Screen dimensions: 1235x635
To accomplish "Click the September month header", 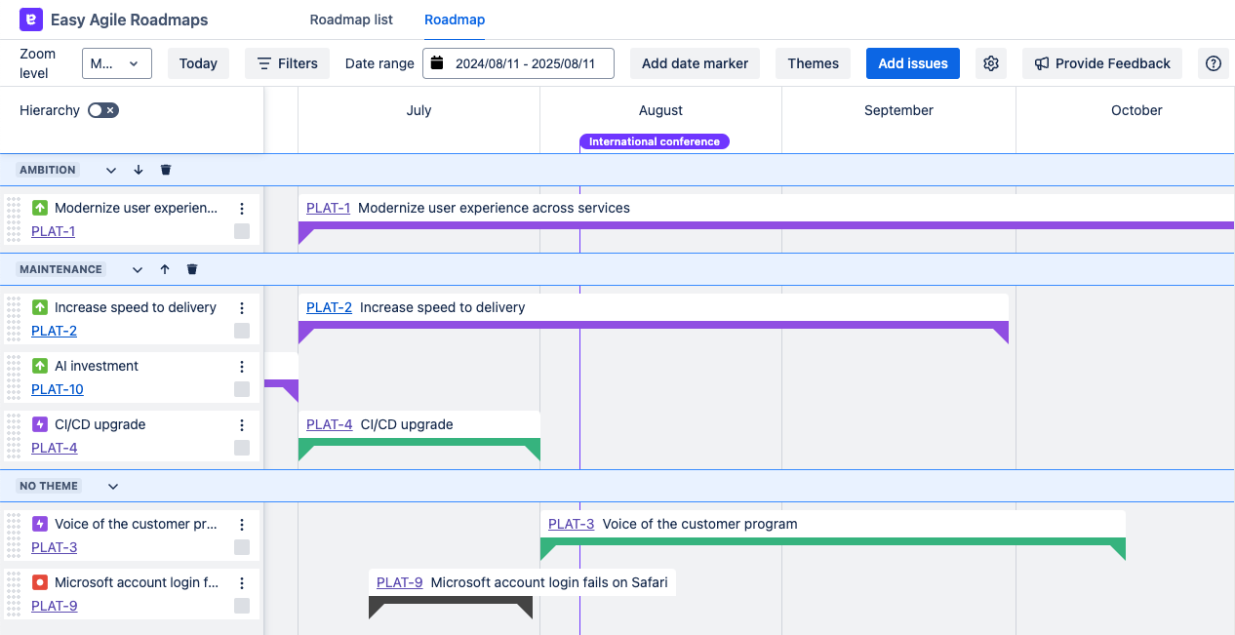I will click(898, 110).
